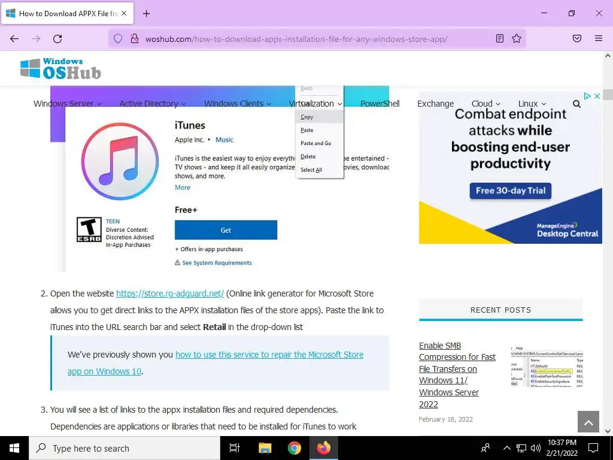Open the repair Microsoft Store app link

click(216, 363)
